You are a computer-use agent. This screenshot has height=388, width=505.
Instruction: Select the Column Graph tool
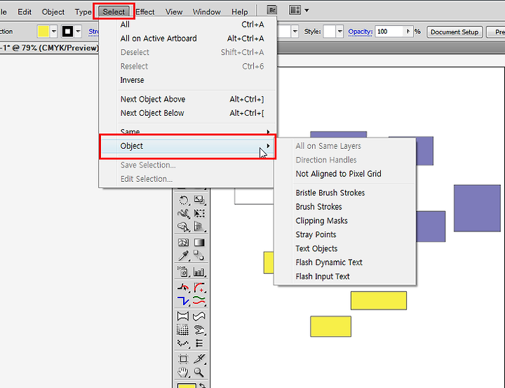pyautogui.click(x=199, y=272)
